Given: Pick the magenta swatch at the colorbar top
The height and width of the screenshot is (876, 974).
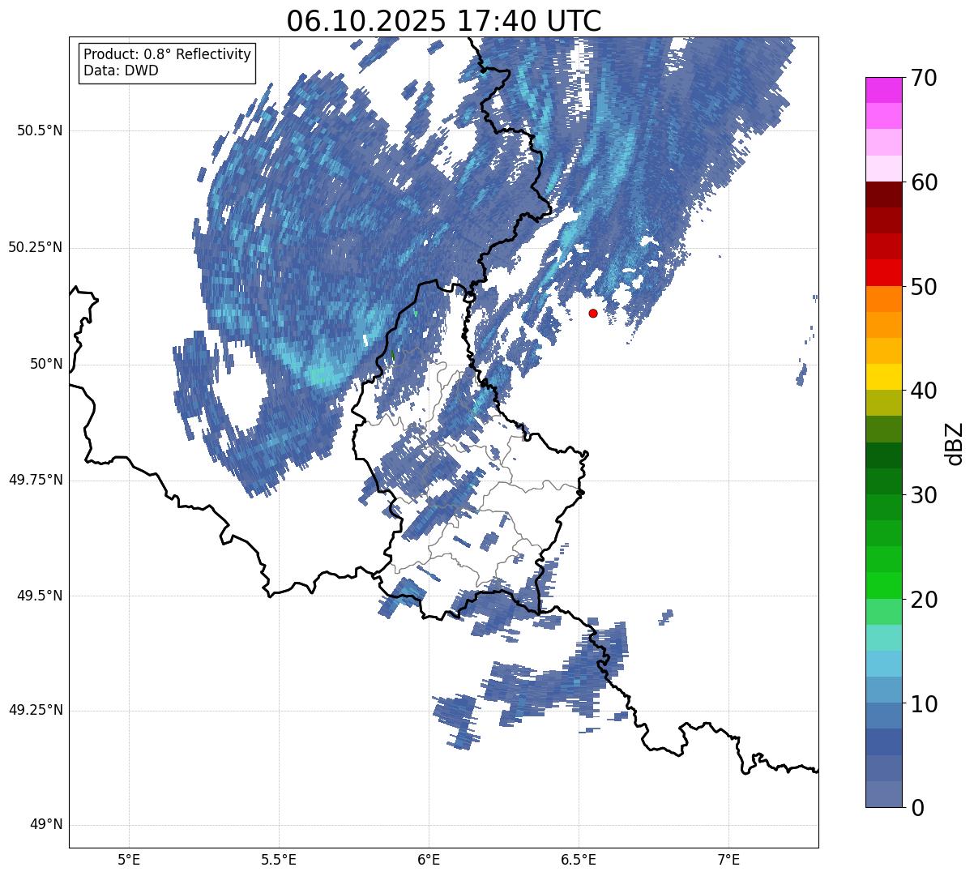Looking at the screenshot, I should point(884,90).
